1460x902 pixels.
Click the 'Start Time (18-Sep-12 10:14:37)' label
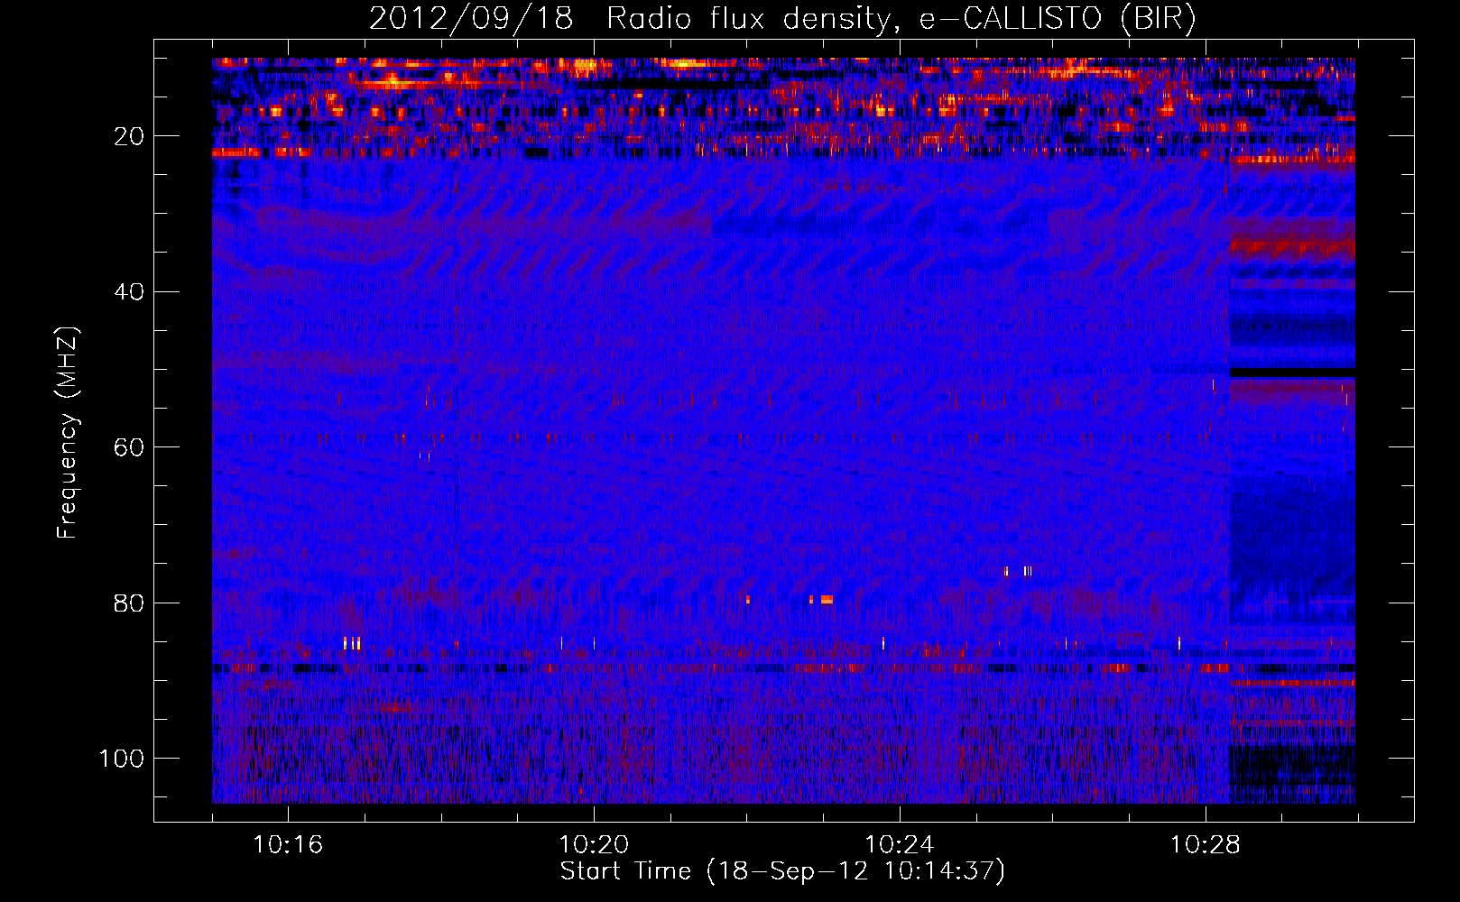click(782, 871)
